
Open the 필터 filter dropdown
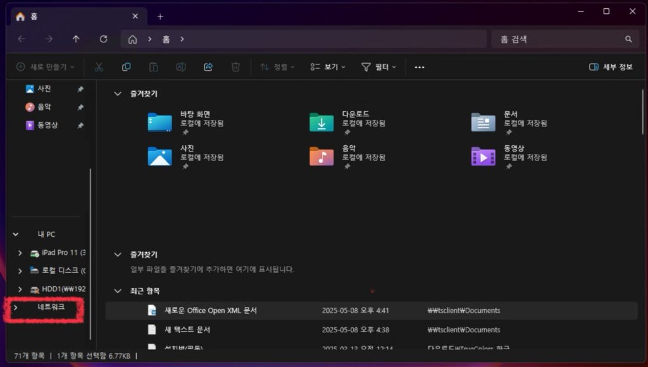pos(378,67)
